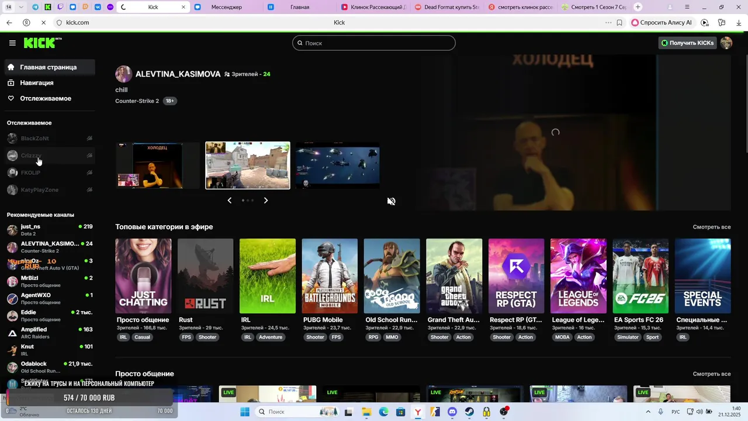
Task: Open new browser tab
Action: [x=638, y=7]
